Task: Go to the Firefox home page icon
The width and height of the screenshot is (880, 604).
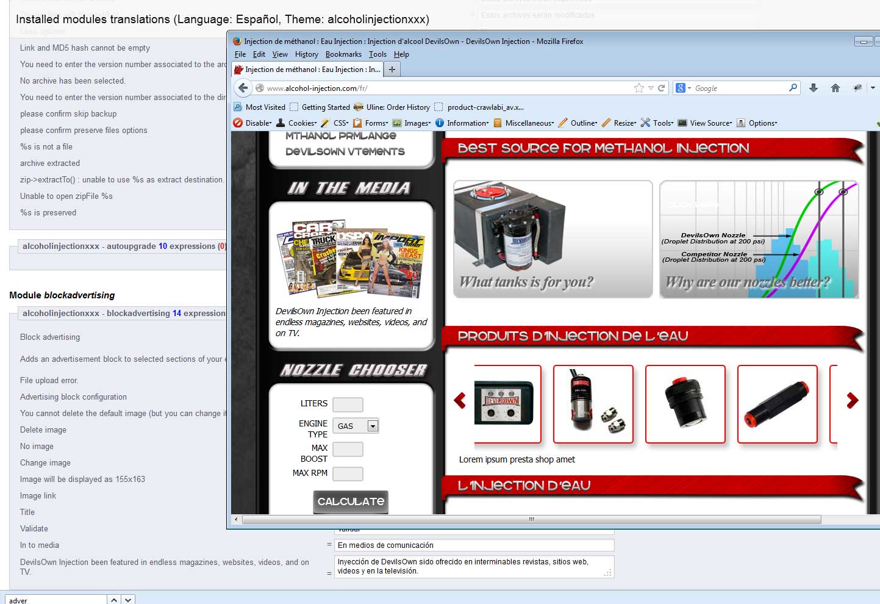Action: pyautogui.click(x=835, y=88)
